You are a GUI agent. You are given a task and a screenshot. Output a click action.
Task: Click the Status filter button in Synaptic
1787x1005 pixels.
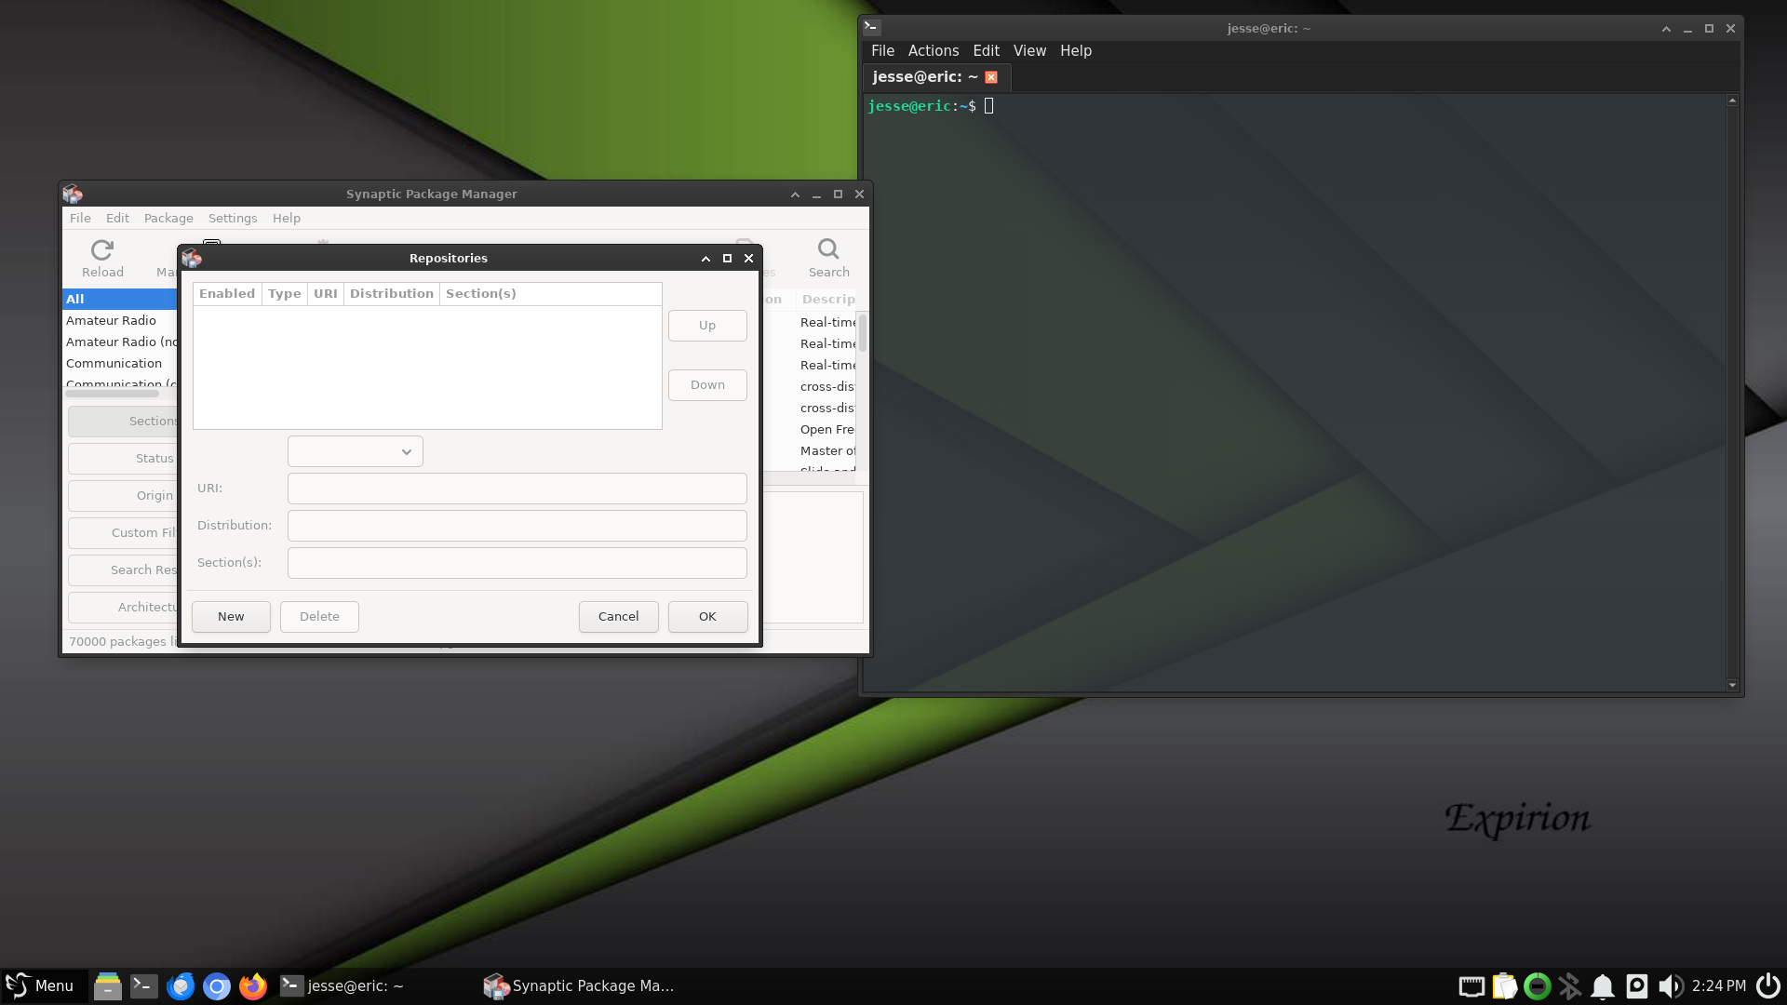[123, 458]
